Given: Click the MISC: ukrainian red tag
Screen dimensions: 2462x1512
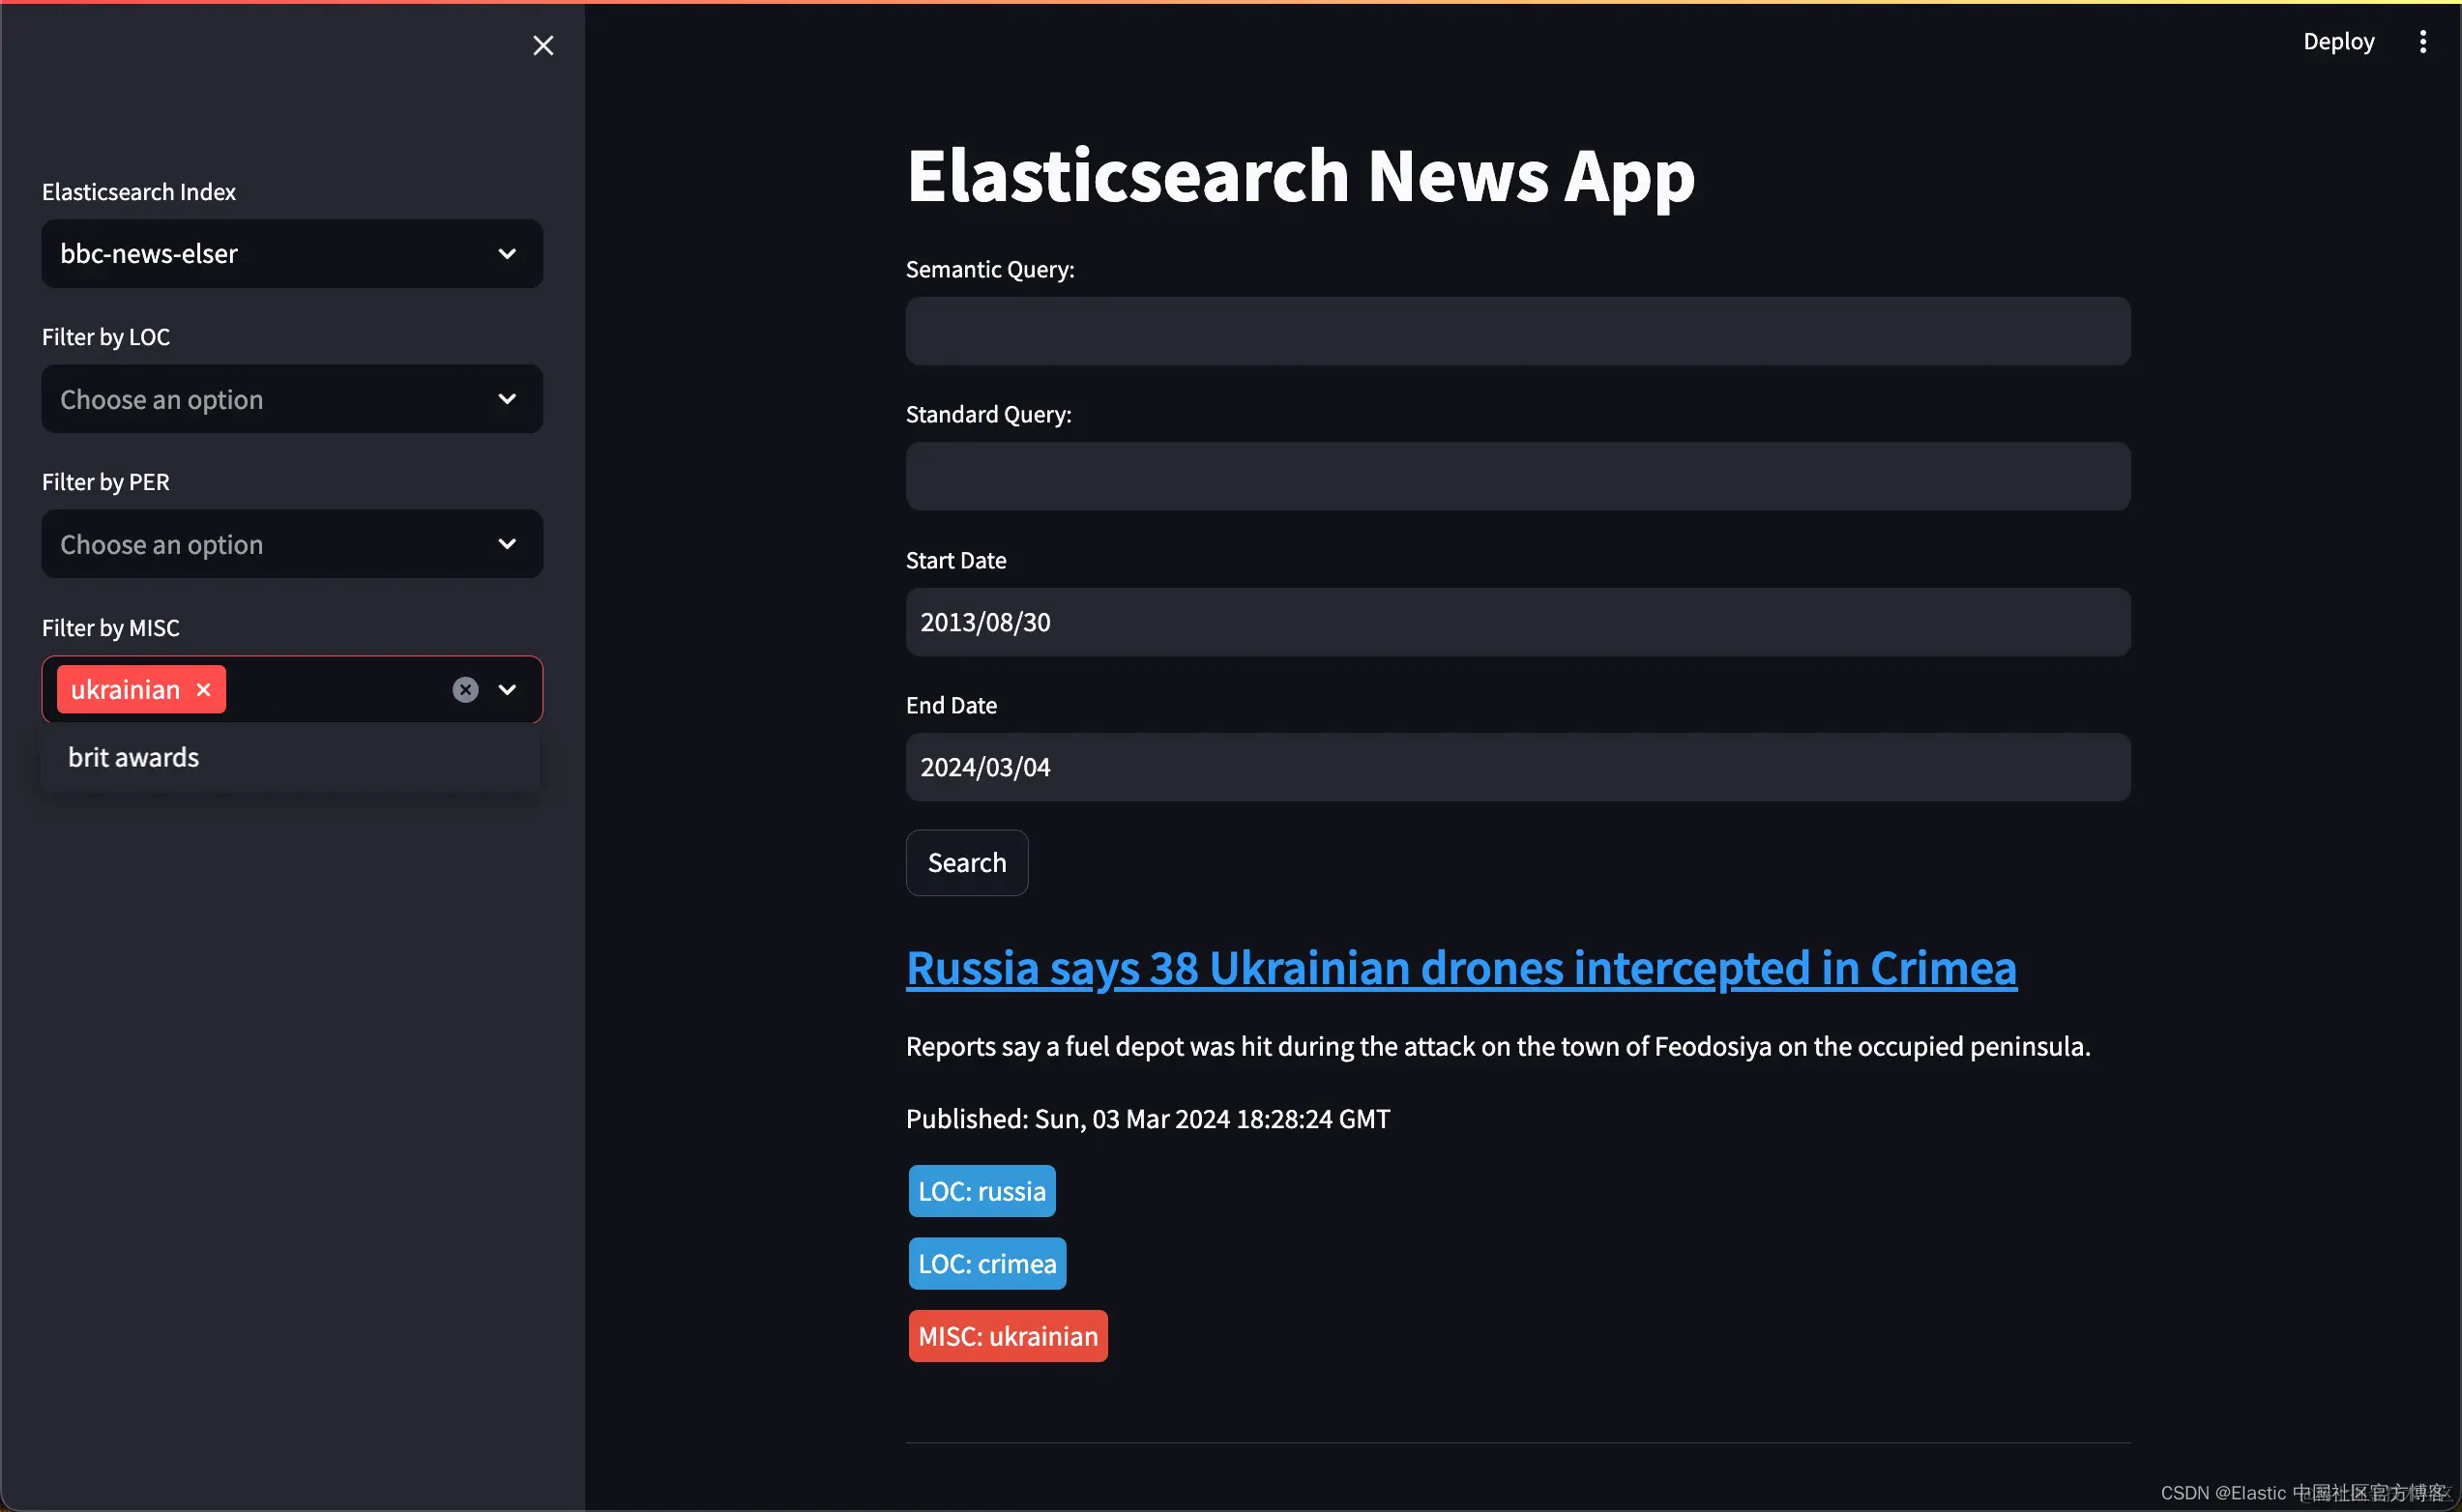Looking at the screenshot, I should [x=1007, y=1336].
